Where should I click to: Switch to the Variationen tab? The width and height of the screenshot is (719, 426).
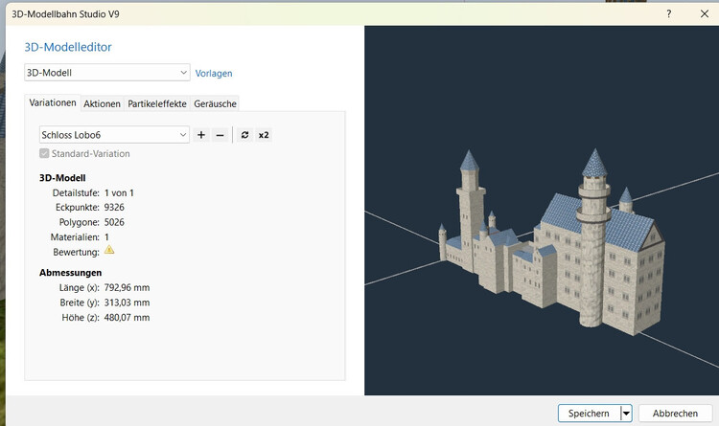click(x=53, y=103)
